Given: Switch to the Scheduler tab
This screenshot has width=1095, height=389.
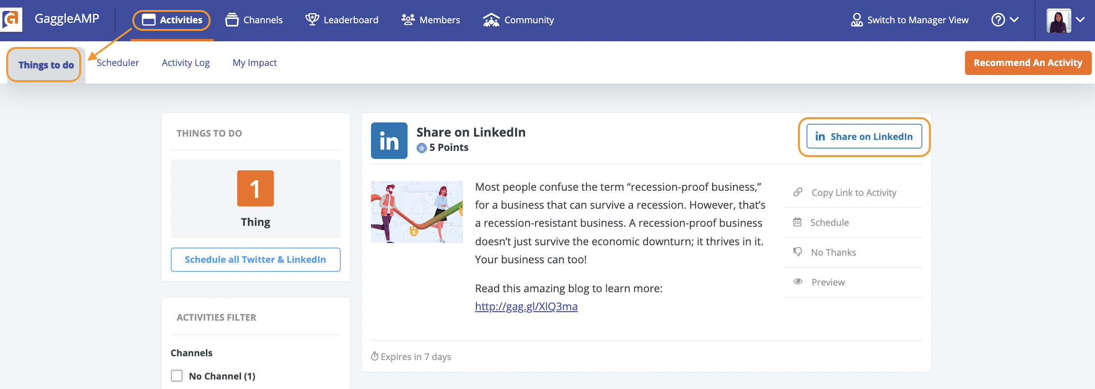Looking at the screenshot, I should 118,62.
